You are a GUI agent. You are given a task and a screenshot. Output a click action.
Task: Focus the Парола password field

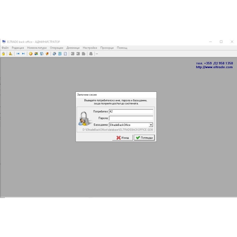[x=131, y=118]
